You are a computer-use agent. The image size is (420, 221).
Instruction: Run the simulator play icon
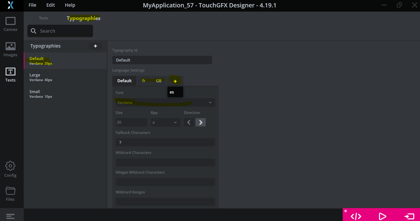click(x=383, y=216)
